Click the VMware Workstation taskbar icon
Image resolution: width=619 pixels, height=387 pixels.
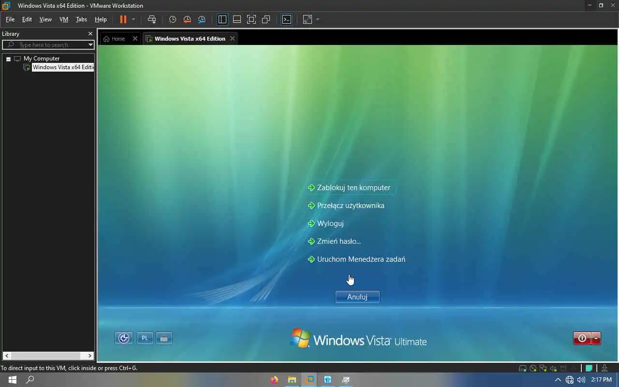pos(310,380)
